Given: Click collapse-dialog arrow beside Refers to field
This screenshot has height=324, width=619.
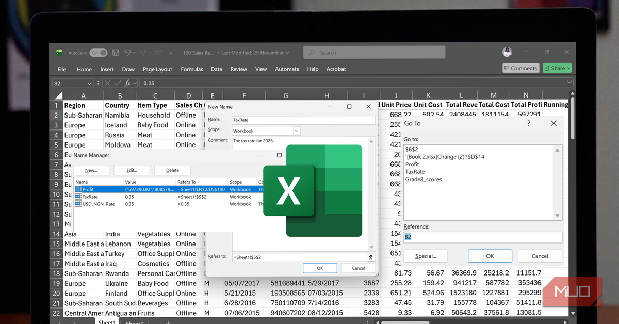Looking at the screenshot, I should click(x=370, y=257).
